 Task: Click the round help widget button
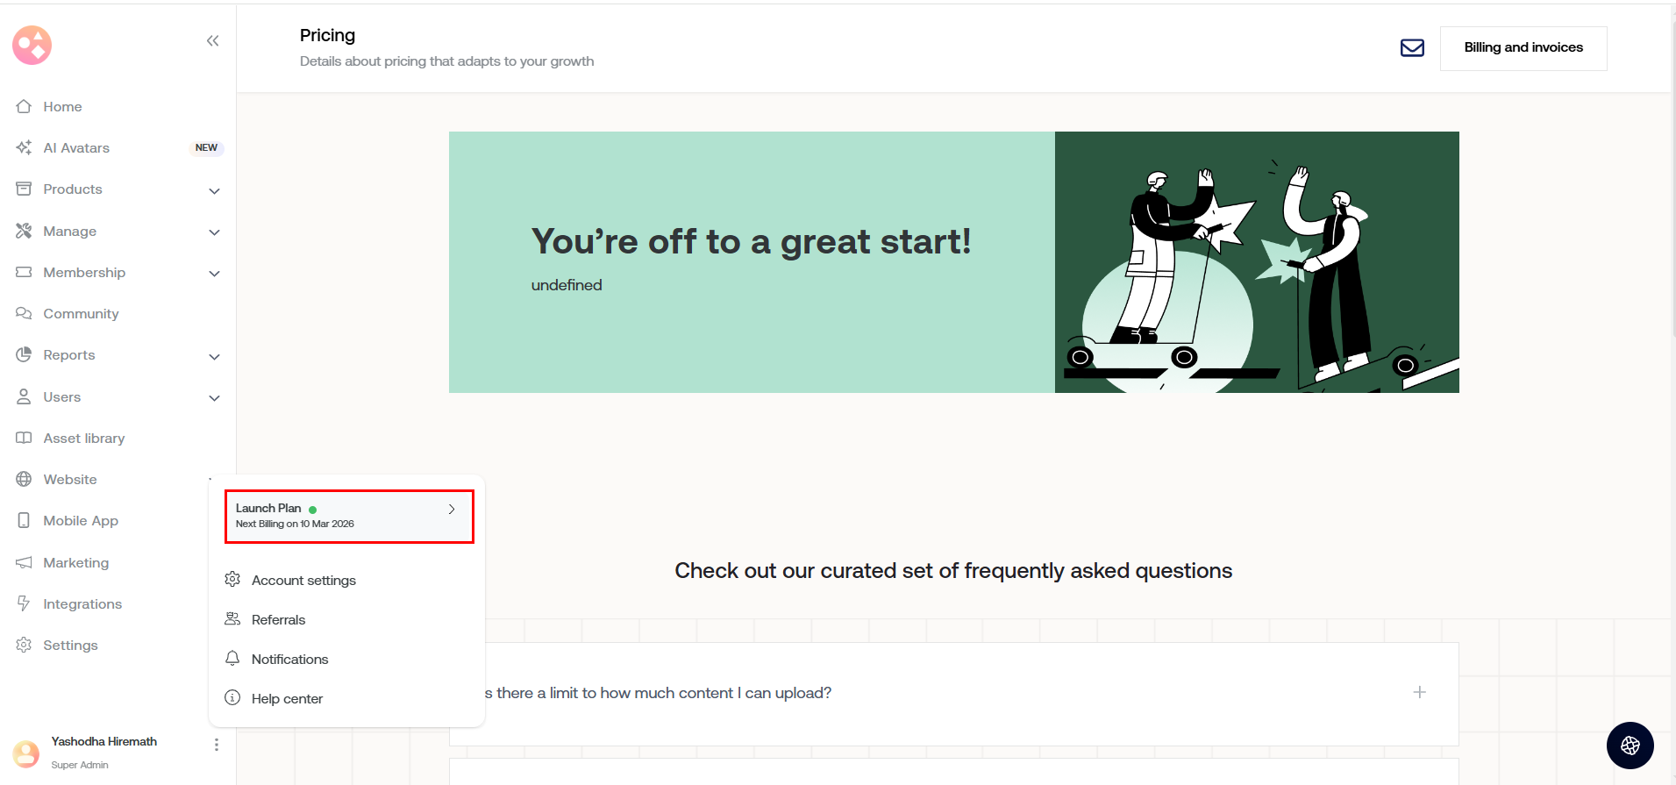click(x=1630, y=746)
